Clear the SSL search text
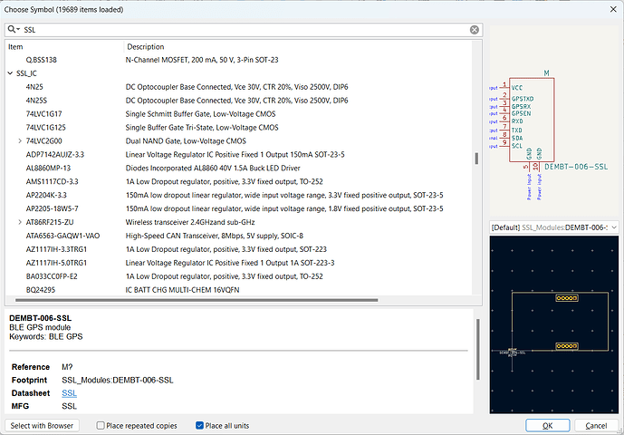 click(x=474, y=30)
